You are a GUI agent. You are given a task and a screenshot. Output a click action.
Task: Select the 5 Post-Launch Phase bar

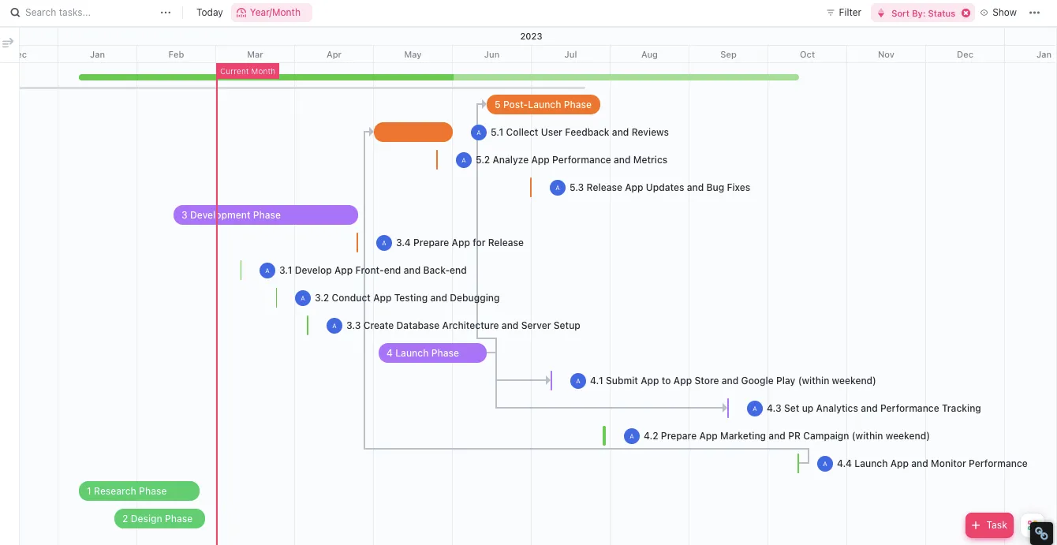point(543,105)
